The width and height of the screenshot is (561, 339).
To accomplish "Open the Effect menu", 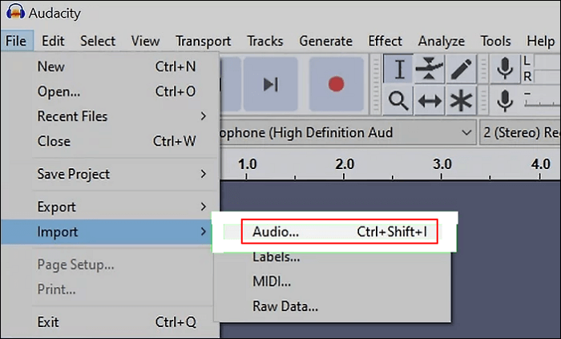I will (x=385, y=41).
